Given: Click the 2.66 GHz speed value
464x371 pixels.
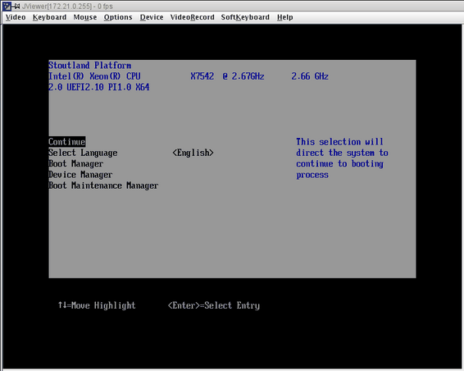Looking at the screenshot, I should (x=310, y=76).
